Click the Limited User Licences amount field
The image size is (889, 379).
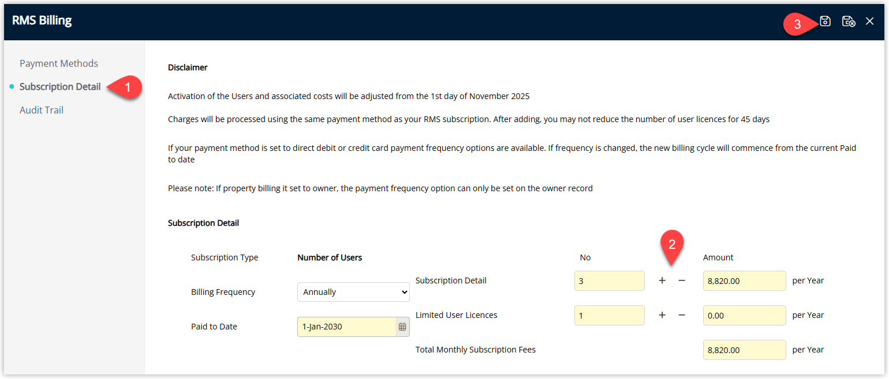tap(745, 315)
